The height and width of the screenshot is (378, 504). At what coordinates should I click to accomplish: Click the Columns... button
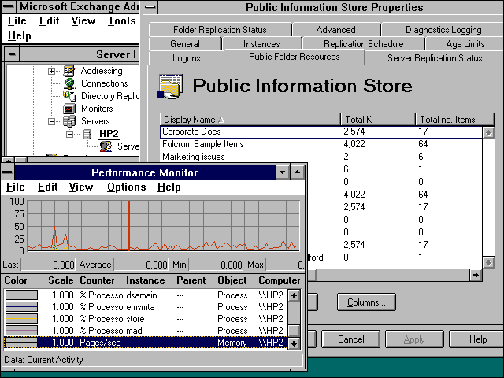tap(365, 302)
